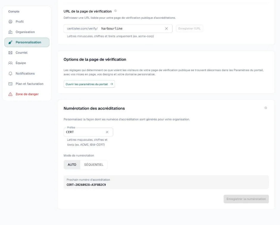Click 'Numérotation des accréditations' heading
The image size is (280, 225).
click(94, 108)
